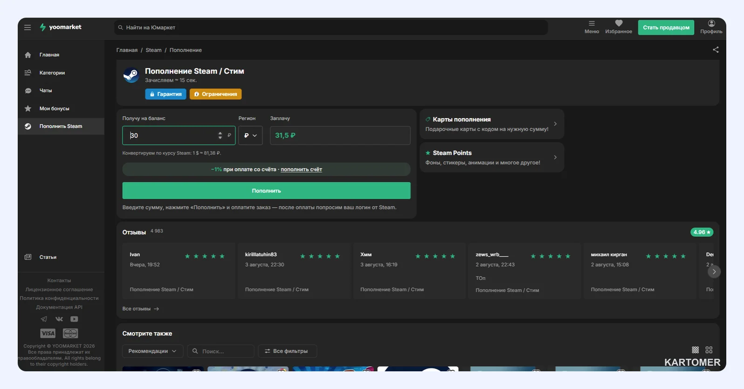Click the share icon near breadcrumbs
This screenshot has height=389, width=744.
(716, 50)
